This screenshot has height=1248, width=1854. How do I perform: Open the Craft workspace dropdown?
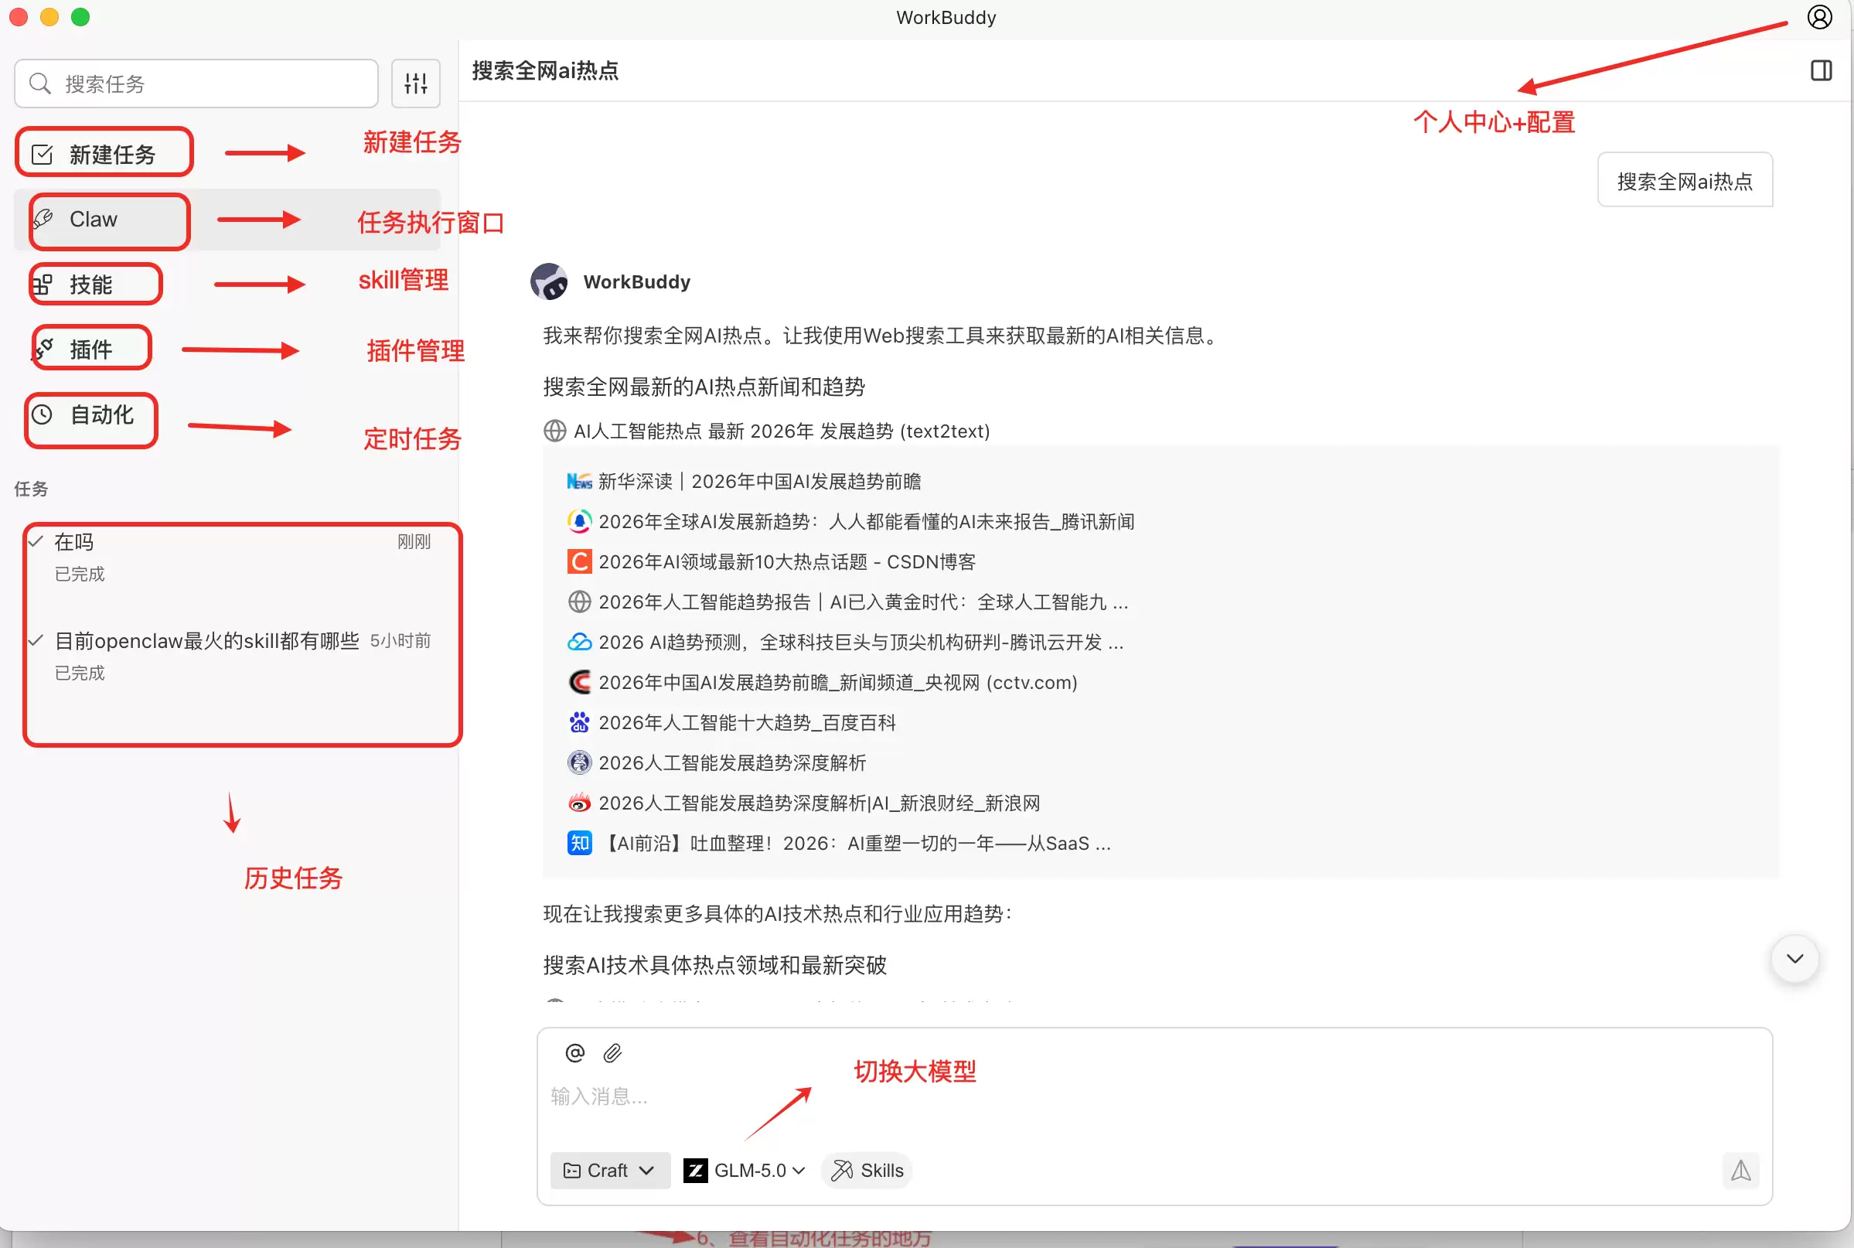[x=609, y=1170]
